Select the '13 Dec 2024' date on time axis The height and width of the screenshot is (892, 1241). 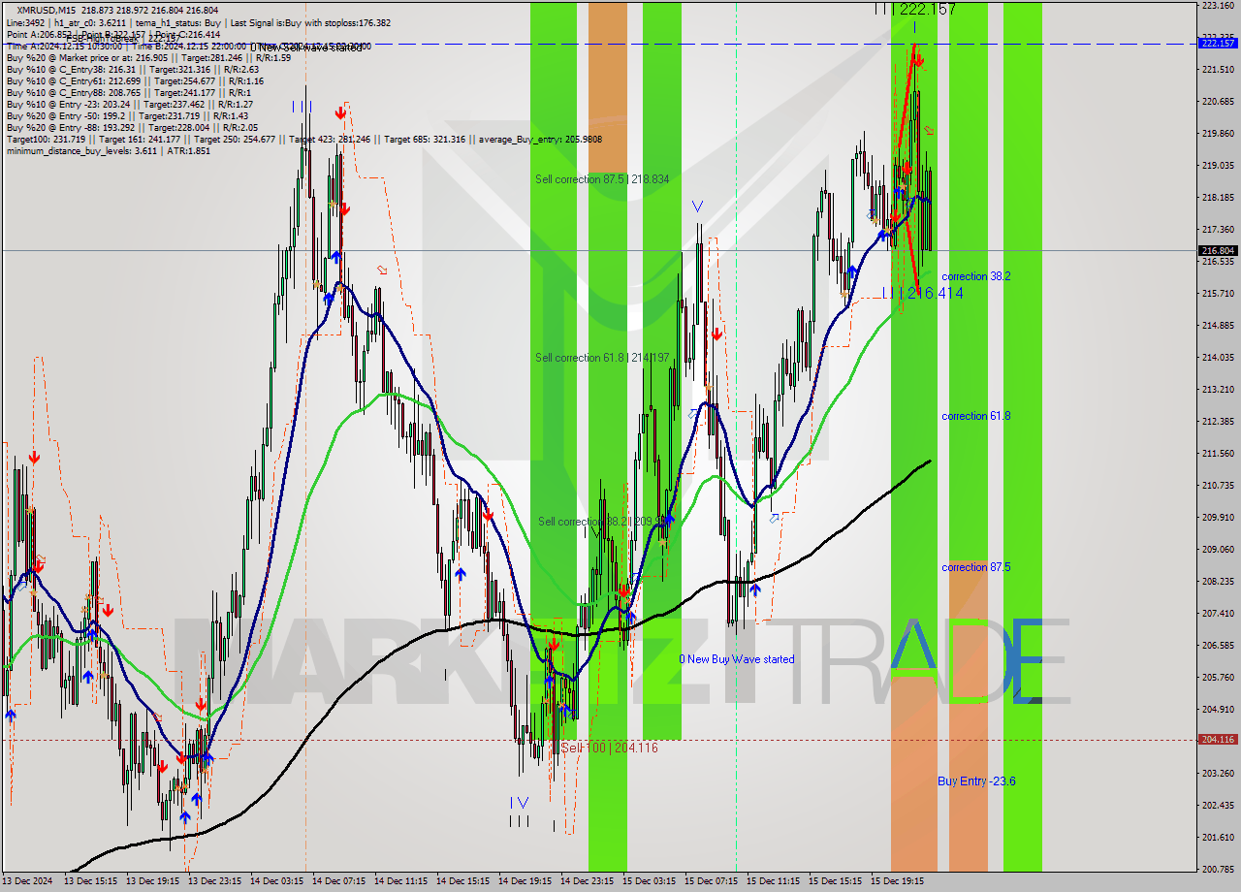(x=27, y=882)
